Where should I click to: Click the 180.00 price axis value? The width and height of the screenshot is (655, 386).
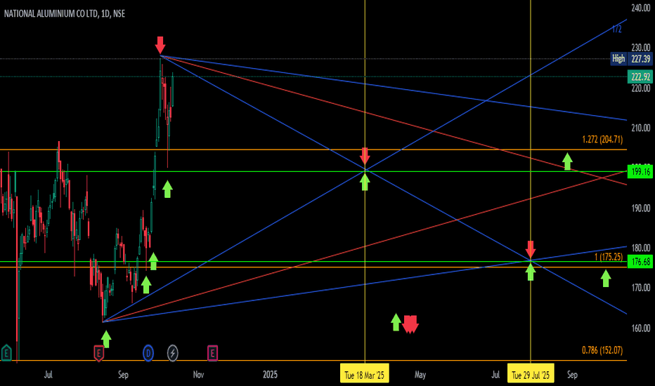coord(641,248)
